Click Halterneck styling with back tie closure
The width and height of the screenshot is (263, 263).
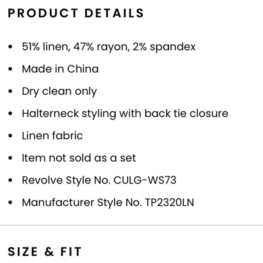tap(125, 114)
